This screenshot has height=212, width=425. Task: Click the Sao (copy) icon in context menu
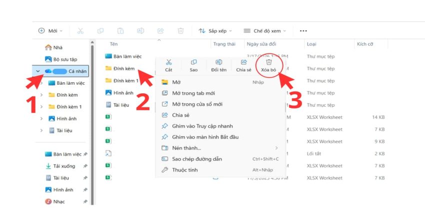pos(193,62)
